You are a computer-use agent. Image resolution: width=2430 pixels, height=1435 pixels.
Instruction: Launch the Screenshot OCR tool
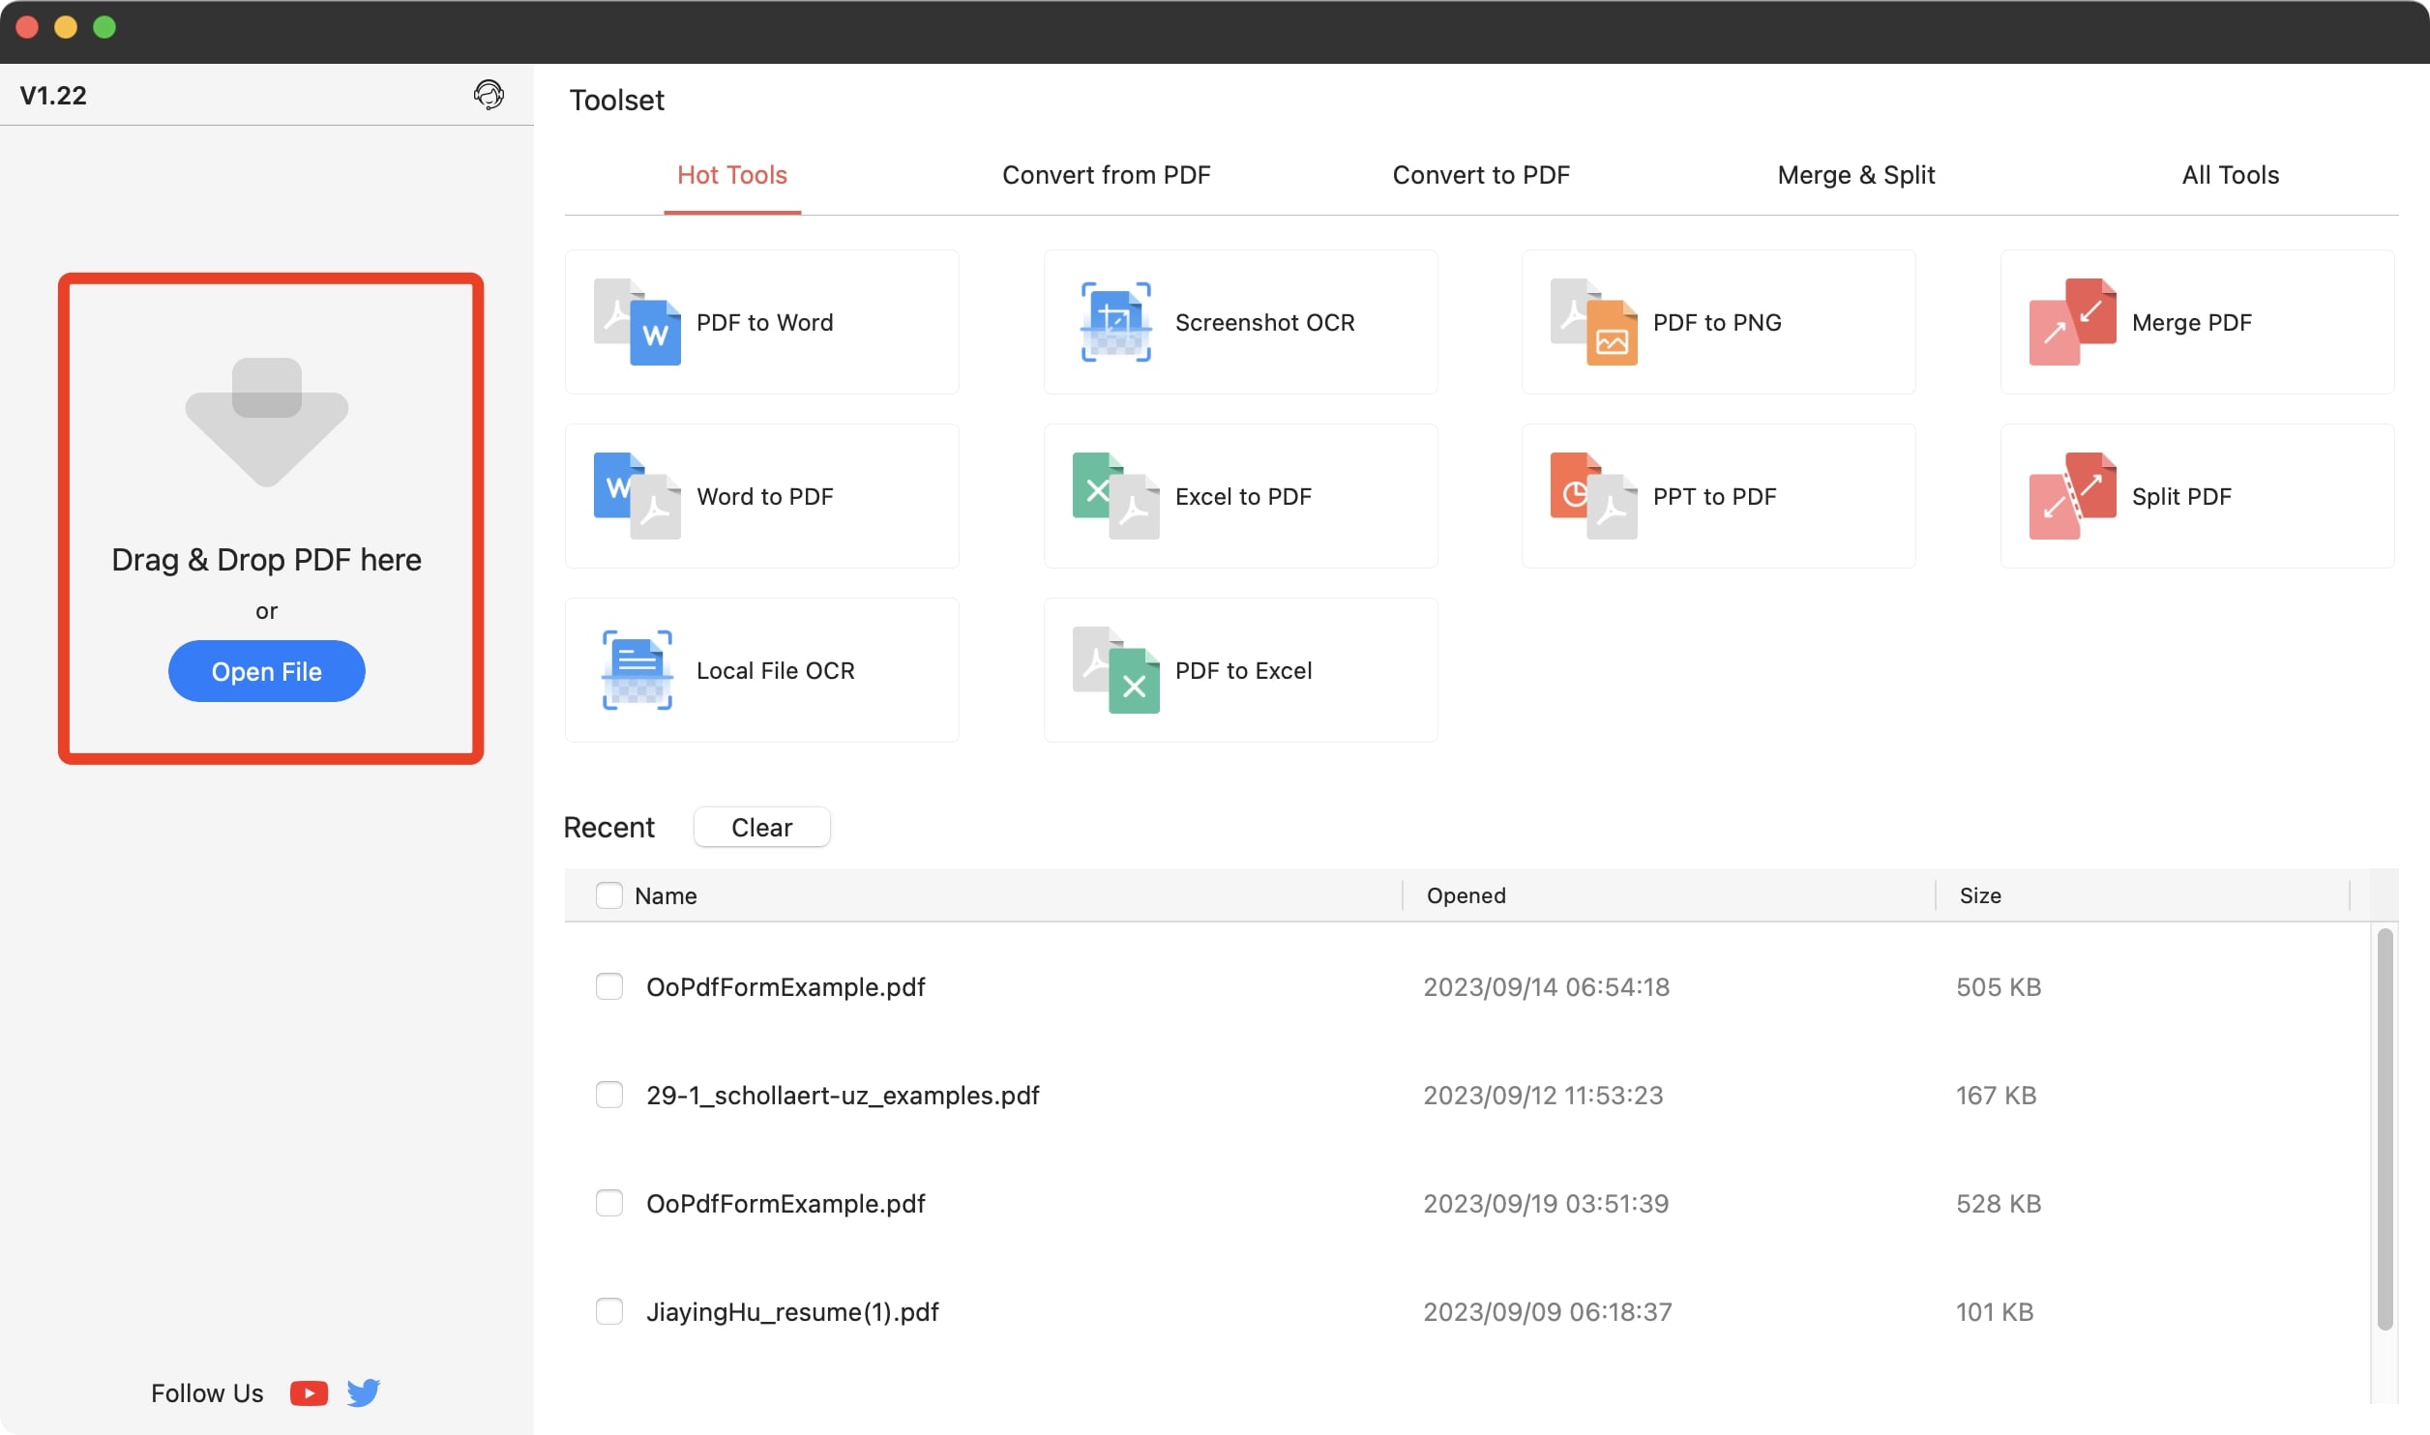tap(1239, 322)
